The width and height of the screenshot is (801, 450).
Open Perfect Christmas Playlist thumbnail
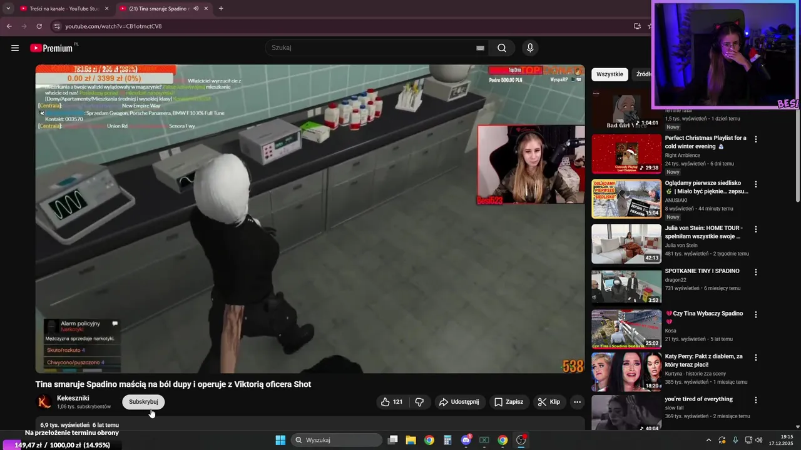click(626, 154)
